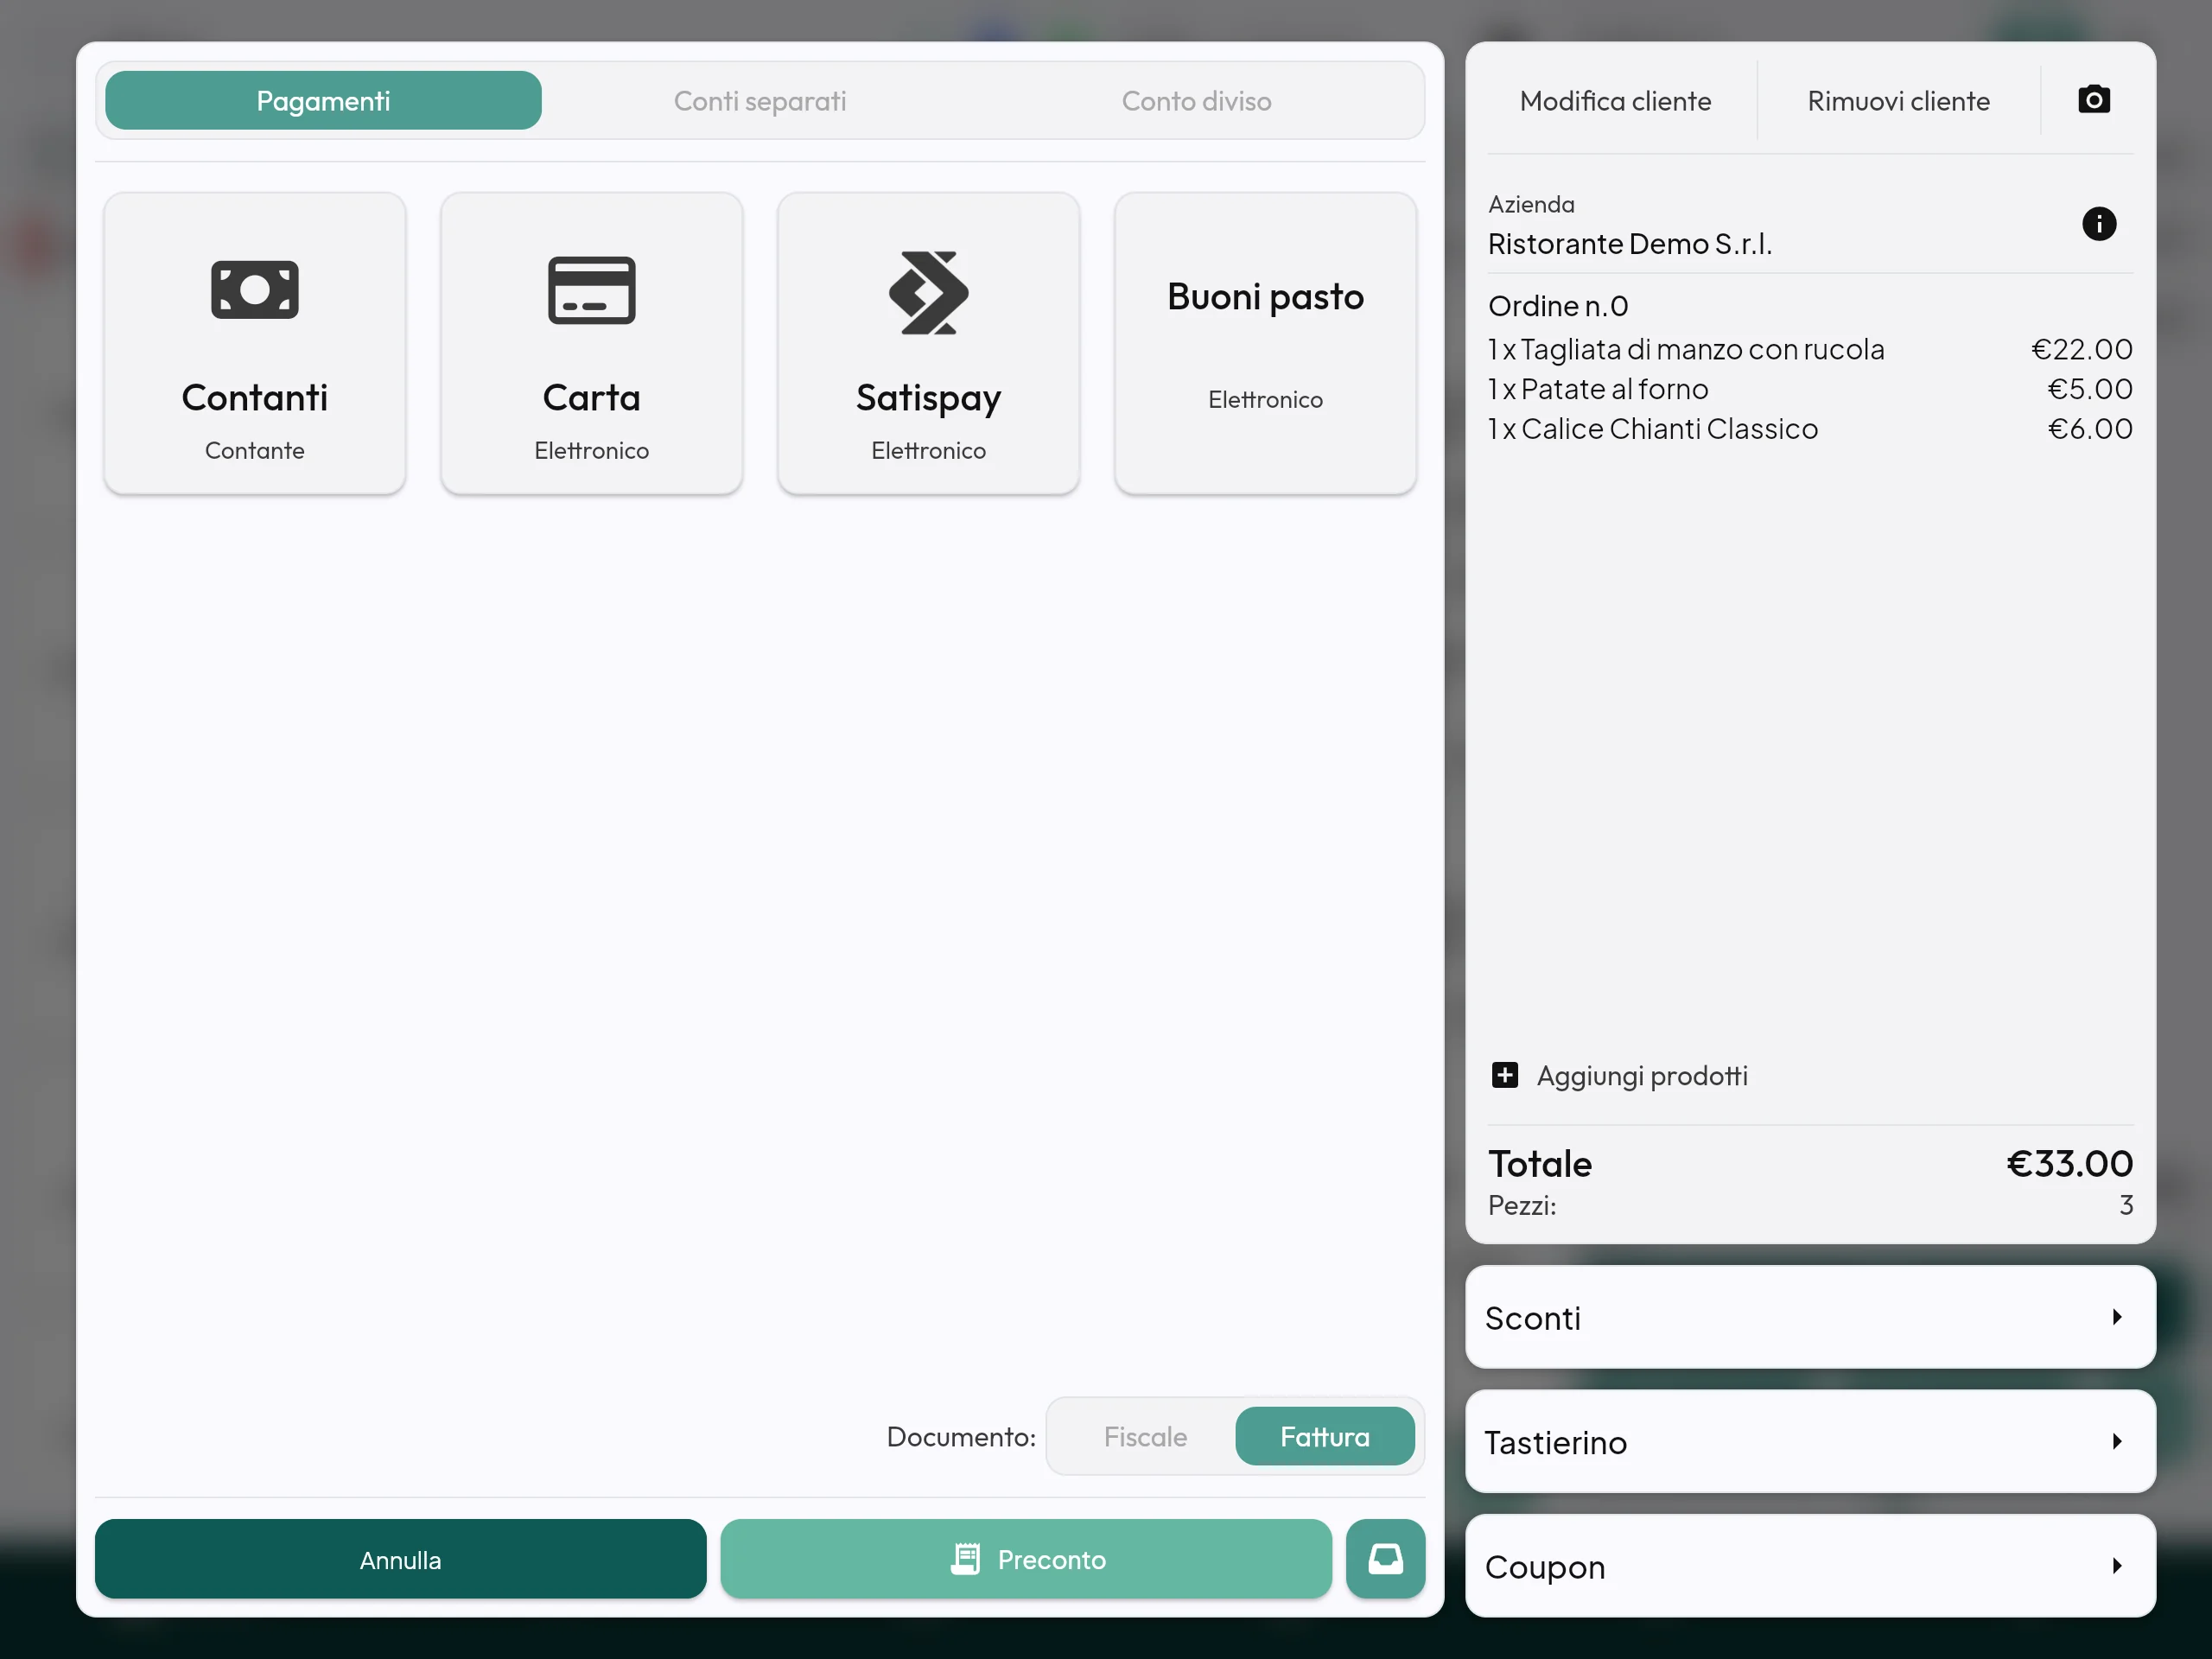Expand the Tastierino panel
The image size is (2212, 1659).
(1810, 1441)
